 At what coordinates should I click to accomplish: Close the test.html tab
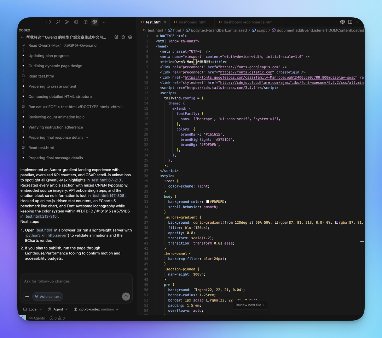click(x=166, y=22)
